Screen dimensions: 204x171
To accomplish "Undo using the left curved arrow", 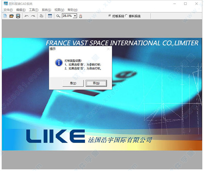I will coord(26,16).
